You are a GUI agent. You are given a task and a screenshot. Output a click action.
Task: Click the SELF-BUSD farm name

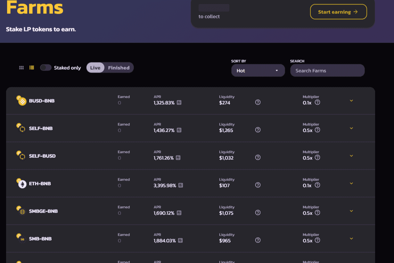click(42, 156)
